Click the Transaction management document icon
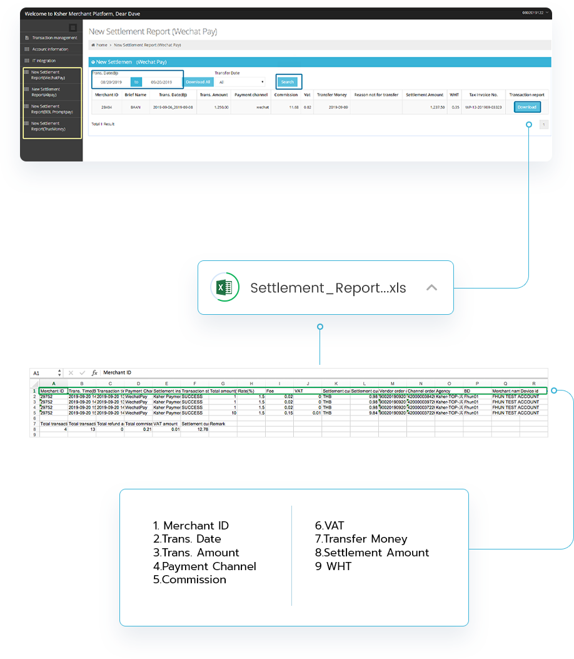 27,38
